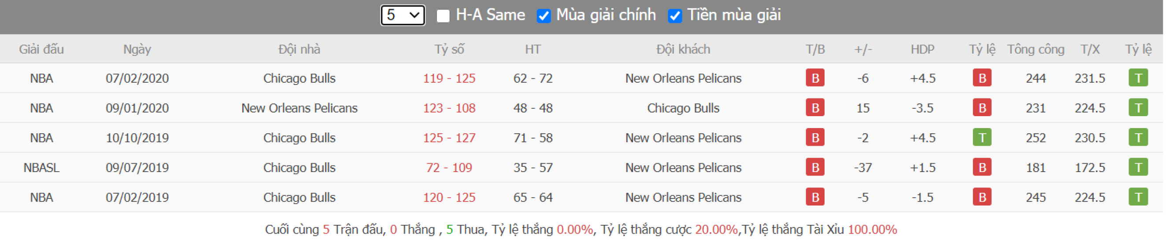
Task: Click the red B result badge for 07/02/2020
Action: (814, 78)
